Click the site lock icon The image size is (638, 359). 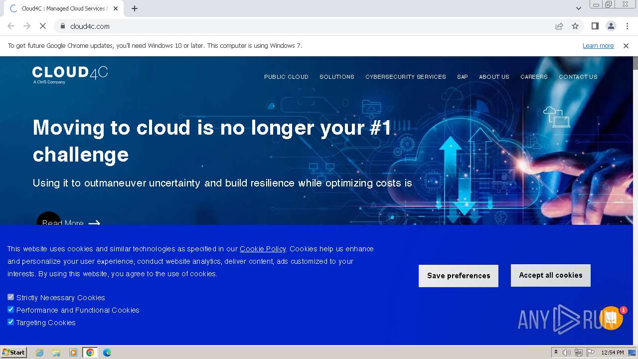click(x=63, y=26)
